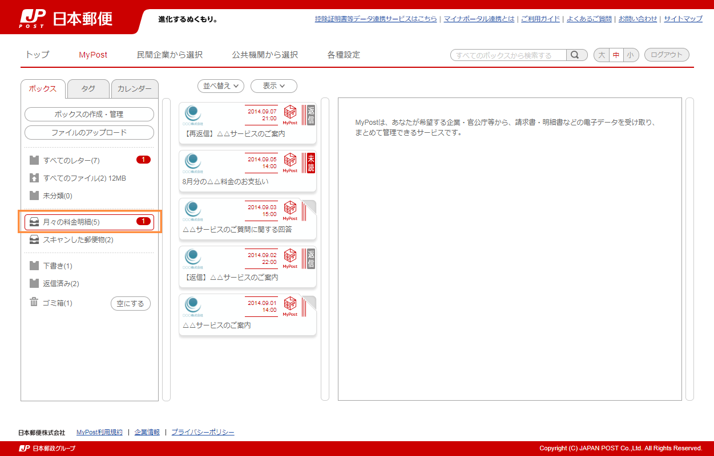Click ボックスの作成・管理 button
This screenshot has width=714, height=456.
[89, 114]
